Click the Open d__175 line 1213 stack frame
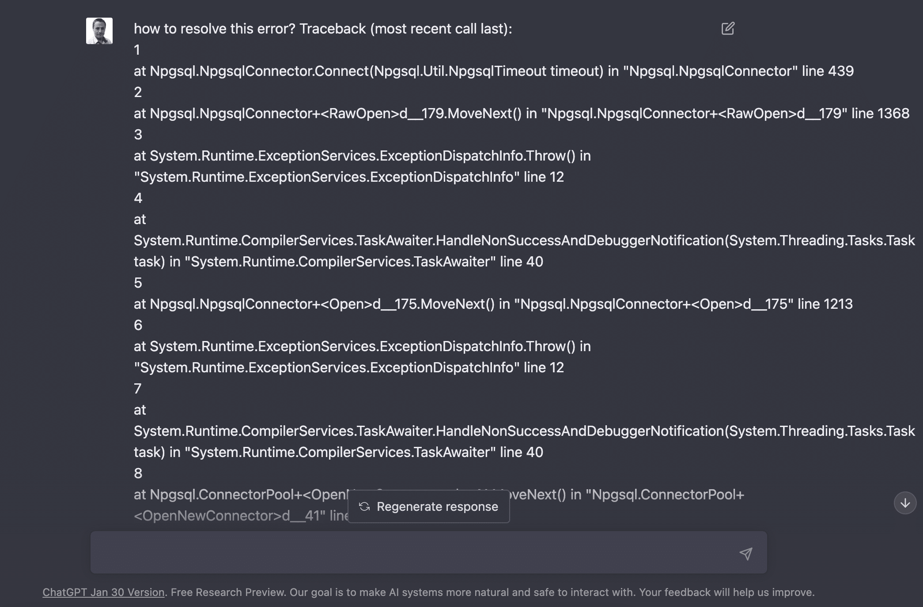The width and height of the screenshot is (923, 607). pos(493,304)
